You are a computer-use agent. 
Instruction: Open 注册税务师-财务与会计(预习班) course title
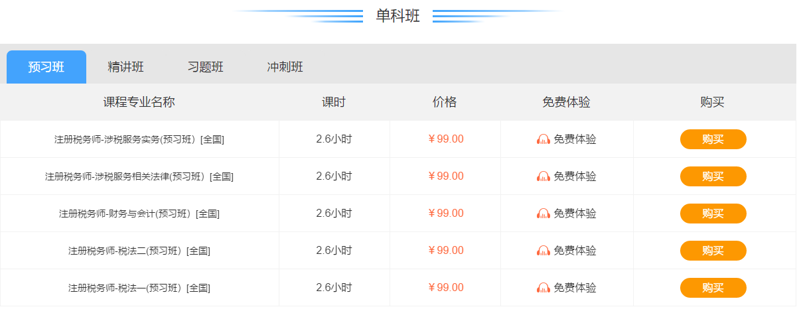(139, 214)
